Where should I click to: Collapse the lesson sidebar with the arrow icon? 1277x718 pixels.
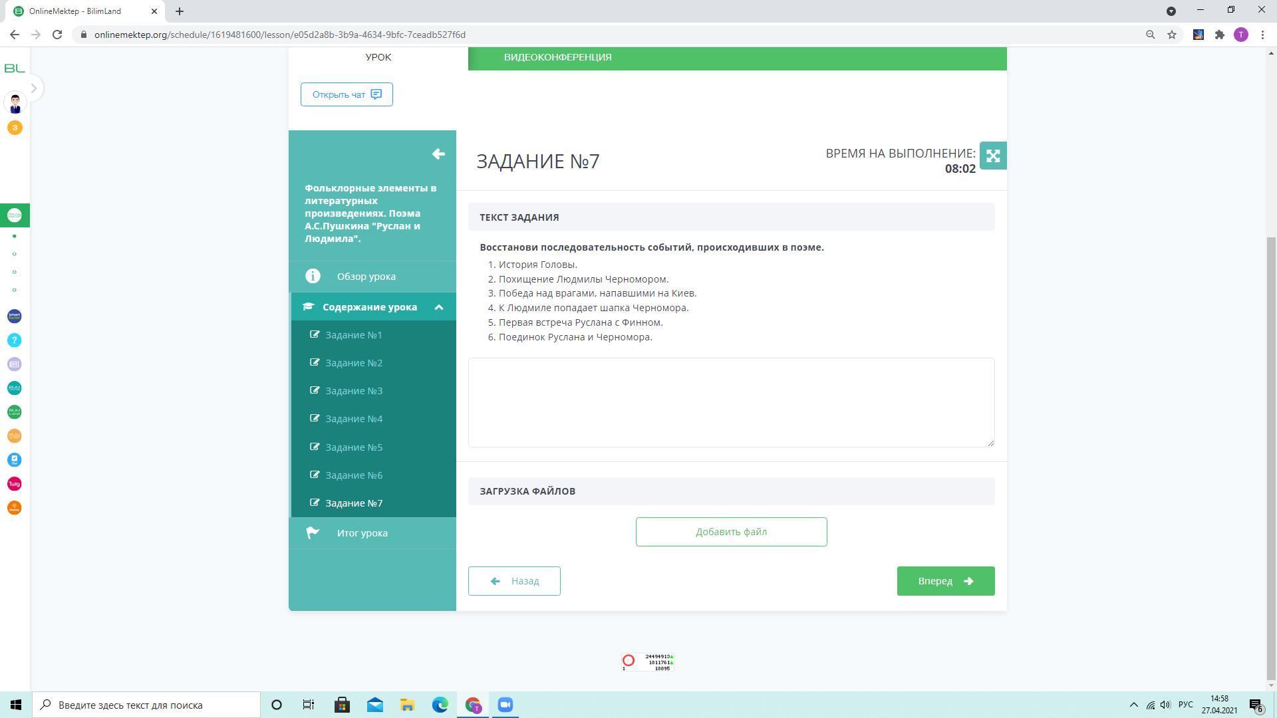pyautogui.click(x=438, y=154)
